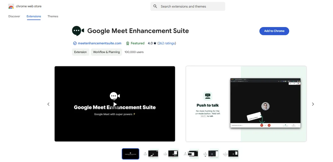Open the 262 ratings link
The height and width of the screenshot is (162, 333).
pos(167,43)
